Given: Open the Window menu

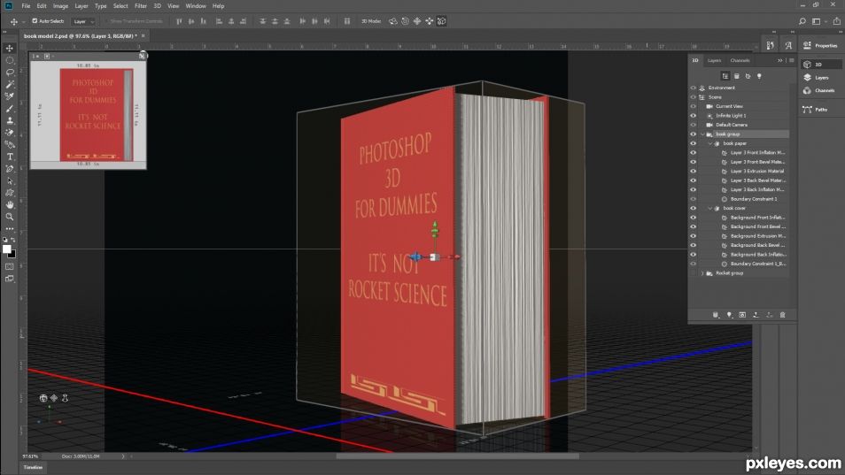Looking at the screenshot, I should (196, 6).
